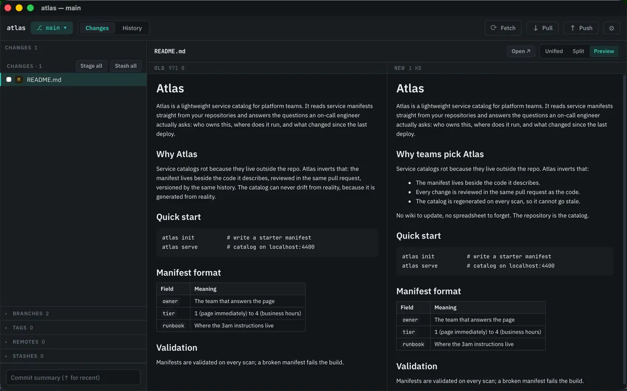The height and width of the screenshot is (391, 627).
Task: Click 'atlas init' in the new pane code block
Action: pos(418,256)
